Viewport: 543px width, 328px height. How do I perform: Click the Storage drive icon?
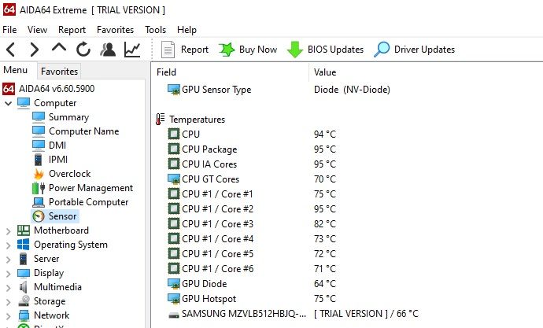[x=24, y=301]
